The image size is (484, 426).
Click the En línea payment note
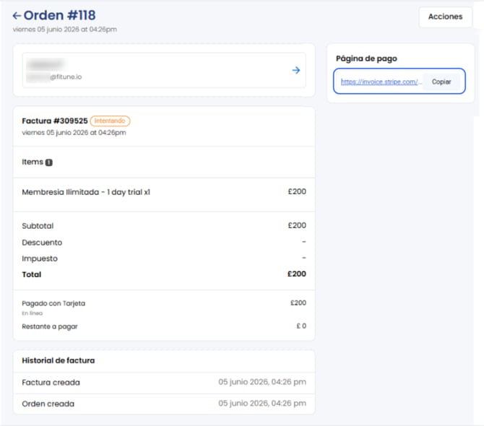pos(32,313)
